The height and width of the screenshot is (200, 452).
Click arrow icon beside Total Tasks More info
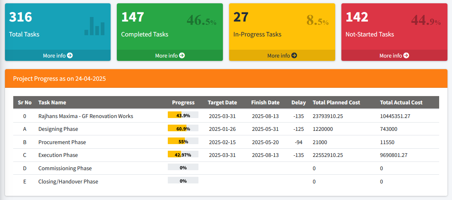(70, 55)
